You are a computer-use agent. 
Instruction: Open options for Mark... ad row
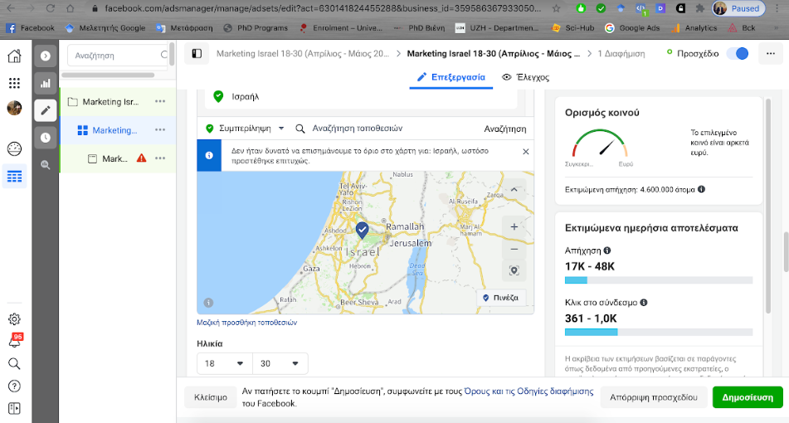160,158
